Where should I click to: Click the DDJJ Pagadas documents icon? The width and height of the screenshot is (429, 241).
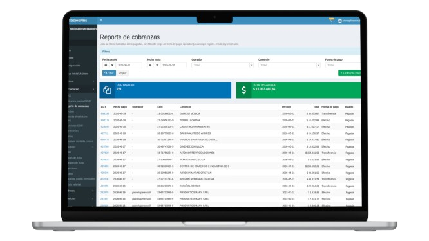pyautogui.click(x=107, y=90)
